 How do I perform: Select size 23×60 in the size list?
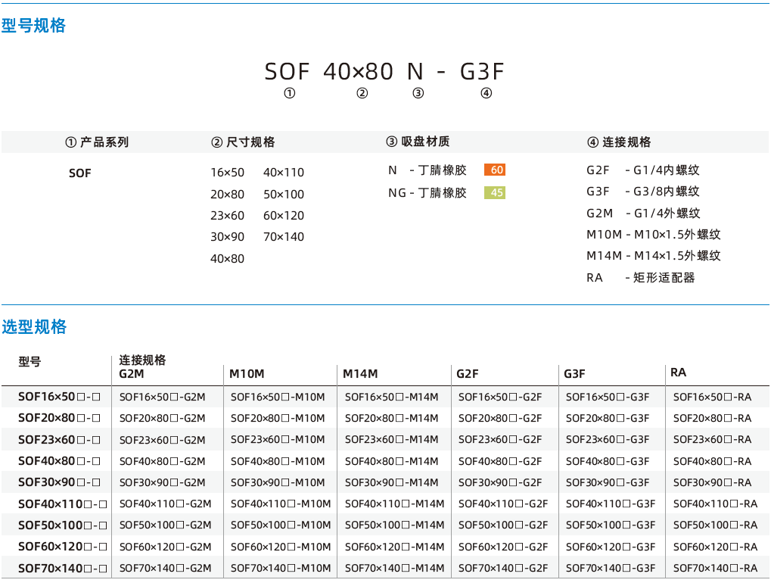[227, 216]
